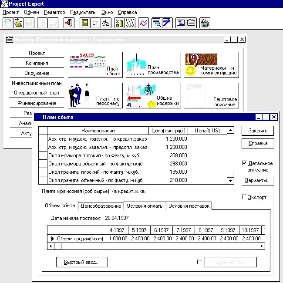283x283 pixels.
Task: Select Операционный план section in sidebar
Action: pos(37,93)
